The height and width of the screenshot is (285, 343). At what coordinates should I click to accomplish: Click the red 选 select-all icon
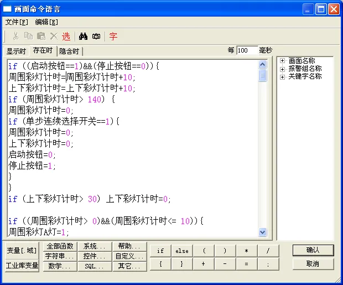tap(66, 37)
